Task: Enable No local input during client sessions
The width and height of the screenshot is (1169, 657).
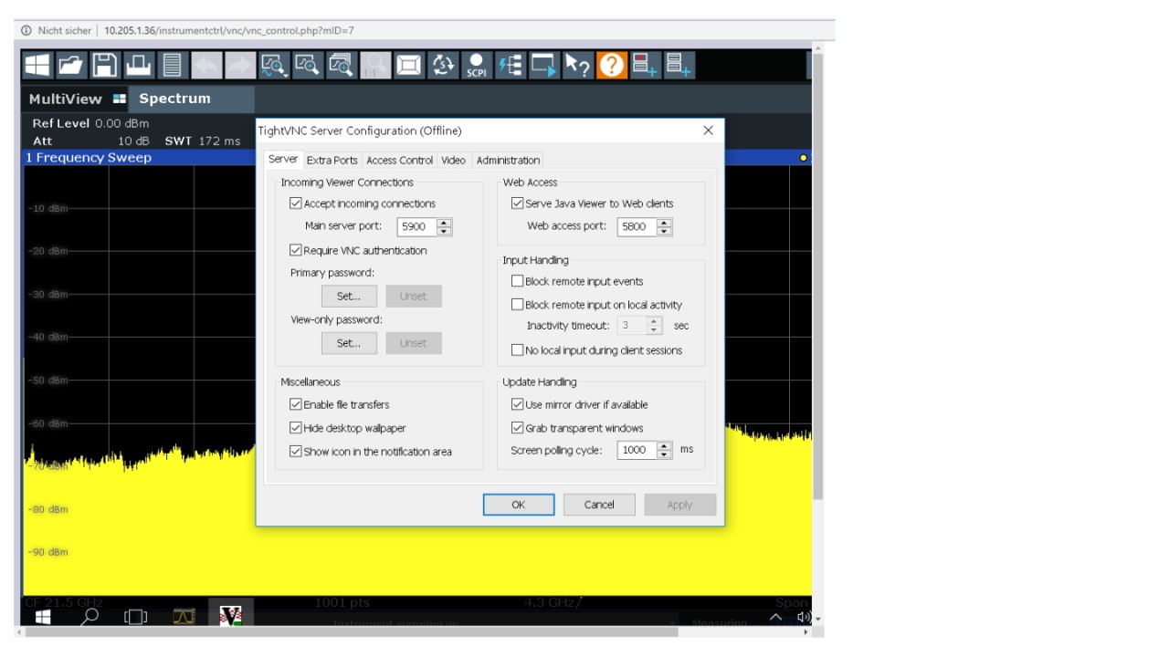Action: tap(518, 350)
